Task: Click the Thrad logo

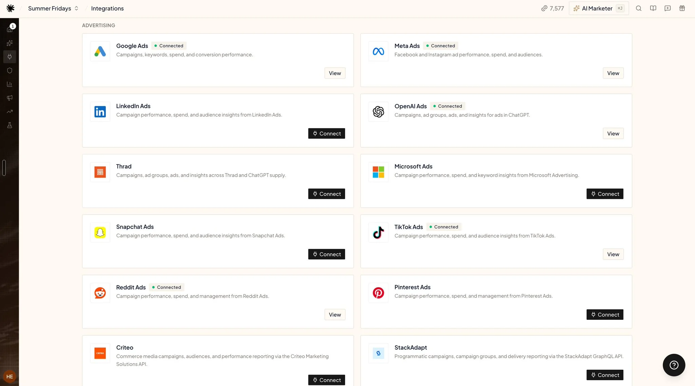Action: click(x=100, y=172)
